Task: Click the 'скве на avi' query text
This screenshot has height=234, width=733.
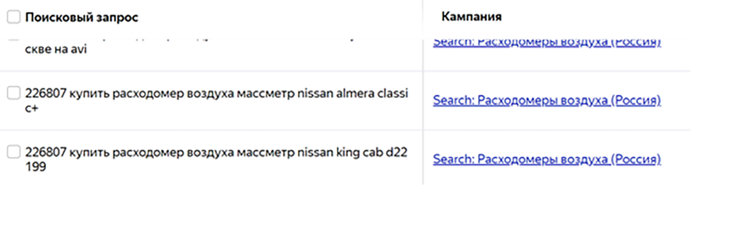Action: pyautogui.click(x=56, y=50)
